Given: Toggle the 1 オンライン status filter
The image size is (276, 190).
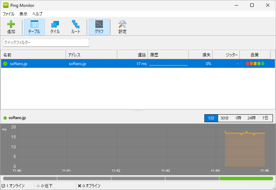Looking at the screenshot, I should click(13, 186).
